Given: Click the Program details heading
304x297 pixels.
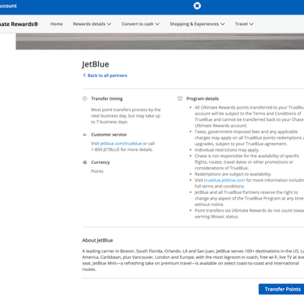Looking at the screenshot, I should click(x=203, y=99).
